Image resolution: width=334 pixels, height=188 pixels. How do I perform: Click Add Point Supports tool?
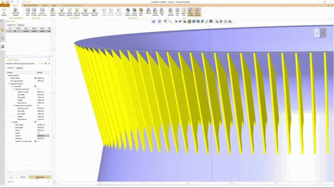pos(62,11)
